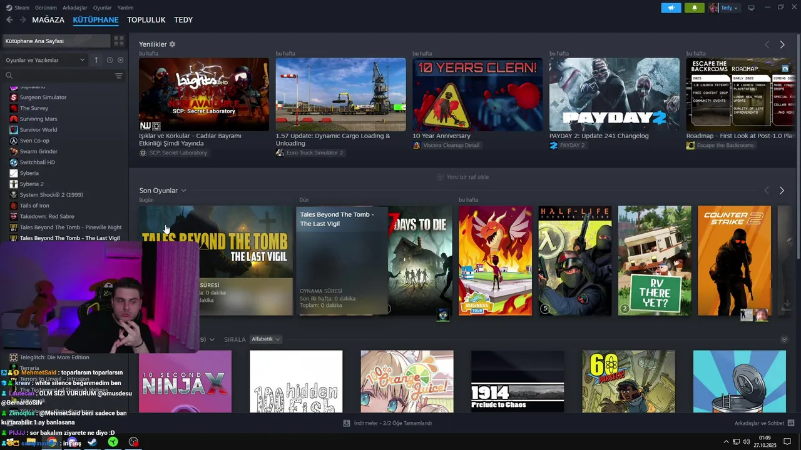Click the recent activity clock filter icon
Viewport: 801px width, 450px height.
click(x=110, y=60)
